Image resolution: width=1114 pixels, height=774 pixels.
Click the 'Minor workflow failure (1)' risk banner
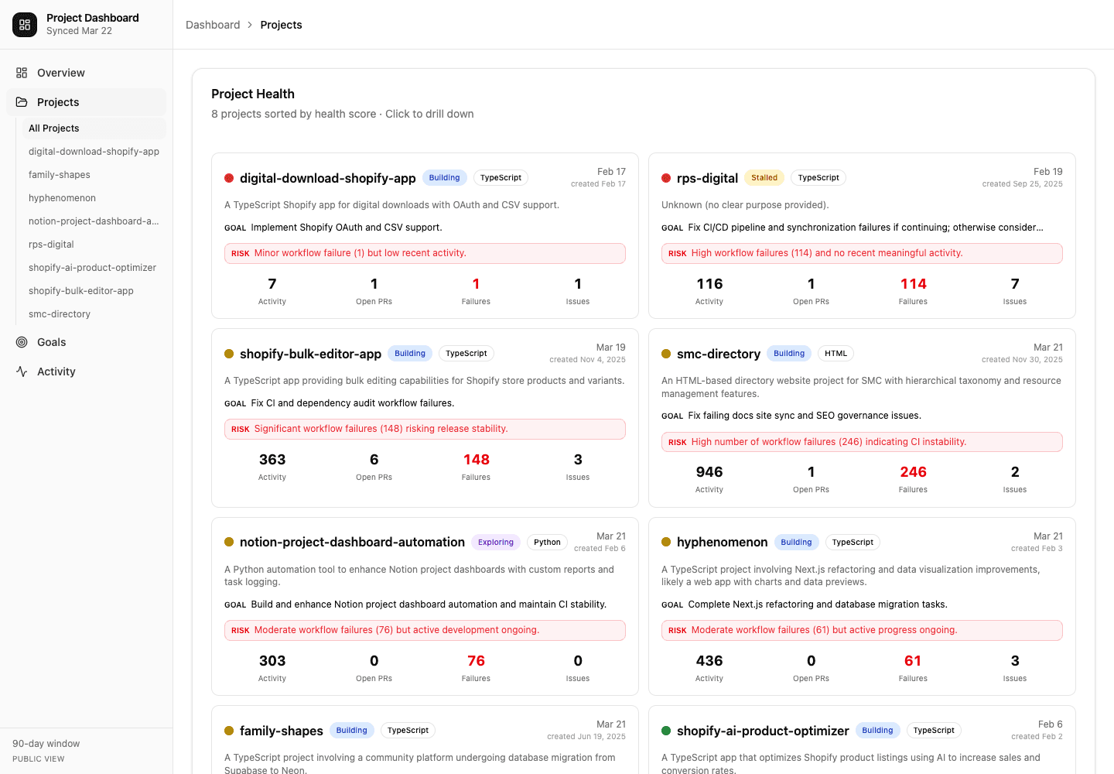point(425,253)
